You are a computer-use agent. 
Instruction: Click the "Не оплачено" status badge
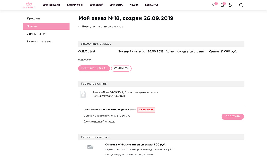tap(146, 110)
